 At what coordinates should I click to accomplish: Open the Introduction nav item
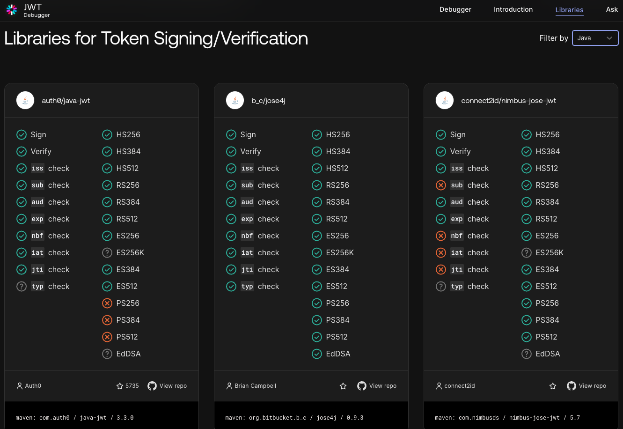click(513, 9)
